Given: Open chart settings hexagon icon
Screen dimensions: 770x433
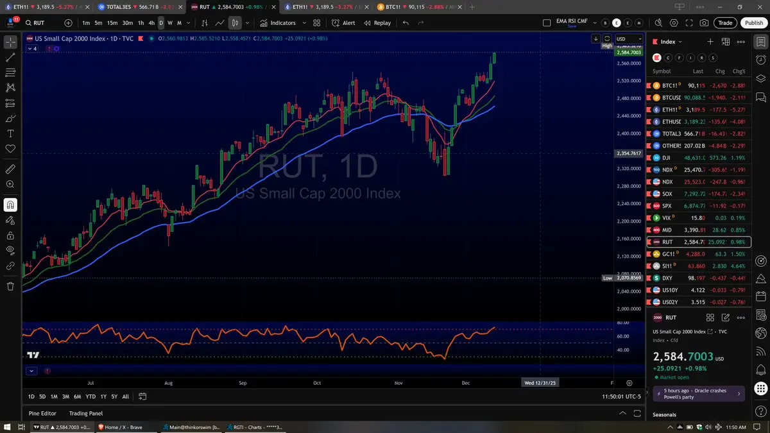Looking at the screenshot, I should [674, 22].
